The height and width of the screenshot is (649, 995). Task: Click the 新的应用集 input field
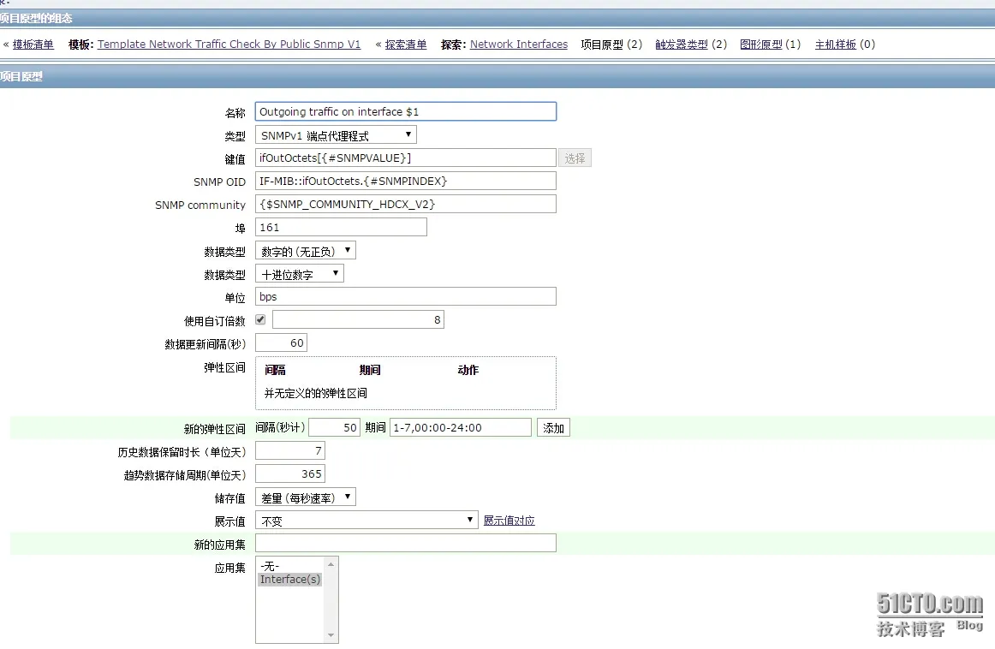406,543
